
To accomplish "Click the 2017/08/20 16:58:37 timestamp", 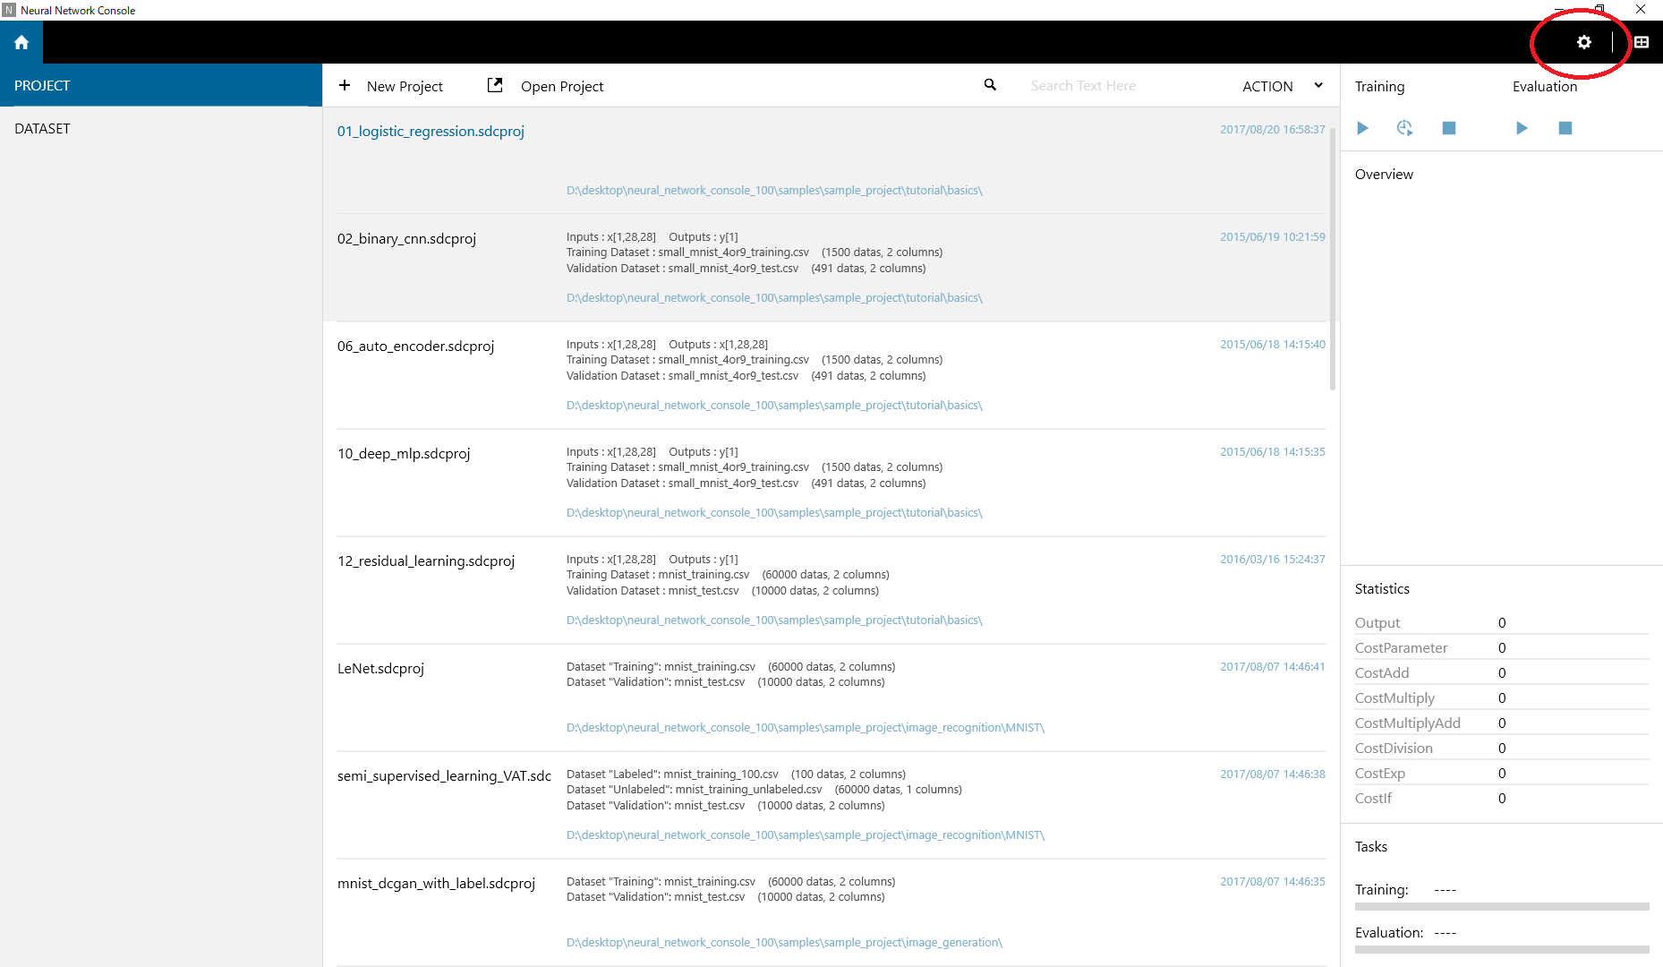I will [x=1272, y=129].
